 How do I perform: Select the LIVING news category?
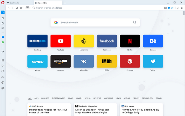88,98
